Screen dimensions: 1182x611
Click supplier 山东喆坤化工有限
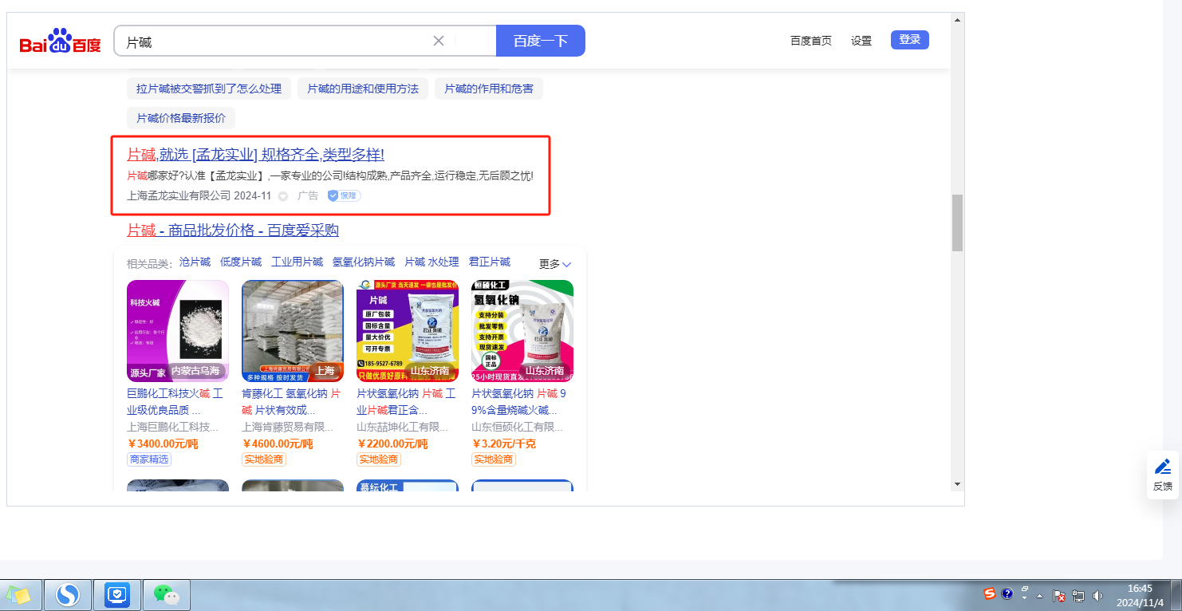pyautogui.click(x=402, y=427)
